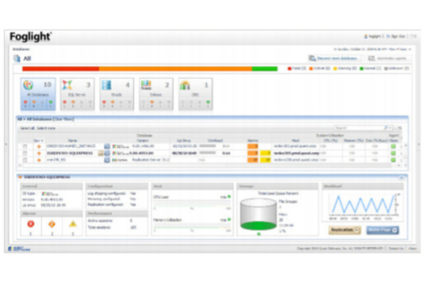Click inside the Search input field
This screenshot has height=284, width=426.
point(359,128)
